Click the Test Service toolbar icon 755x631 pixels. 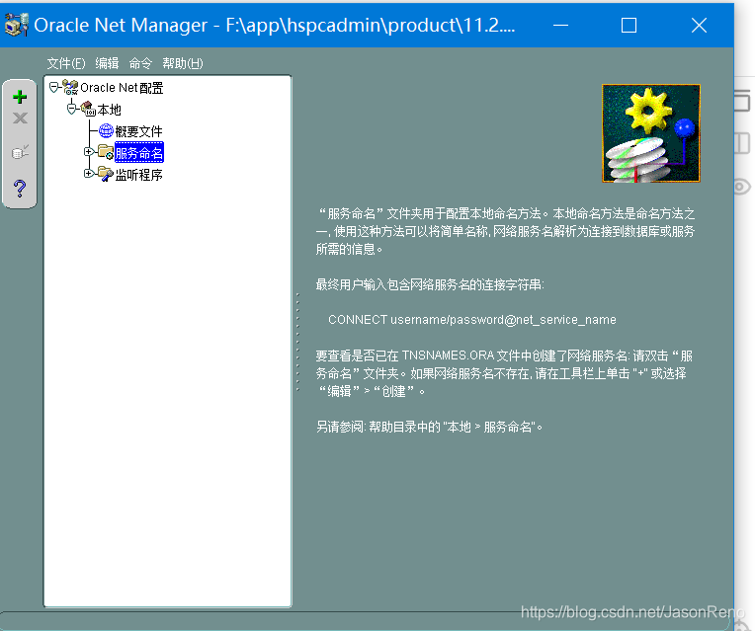coord(20,152)
